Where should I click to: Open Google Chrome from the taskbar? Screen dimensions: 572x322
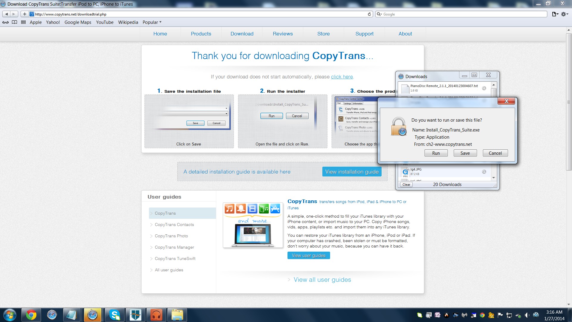(x=31, y=315)
